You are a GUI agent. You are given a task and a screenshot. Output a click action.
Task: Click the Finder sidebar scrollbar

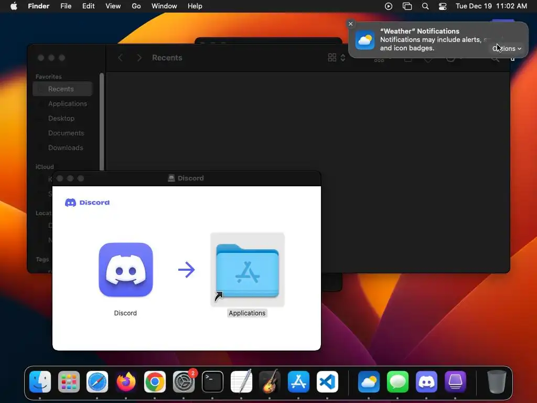102,122
